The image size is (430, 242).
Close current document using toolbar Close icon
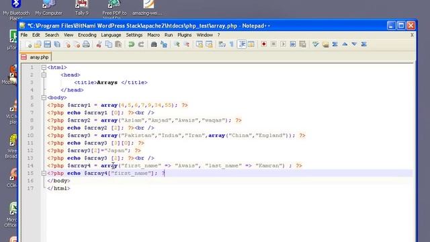67,44
